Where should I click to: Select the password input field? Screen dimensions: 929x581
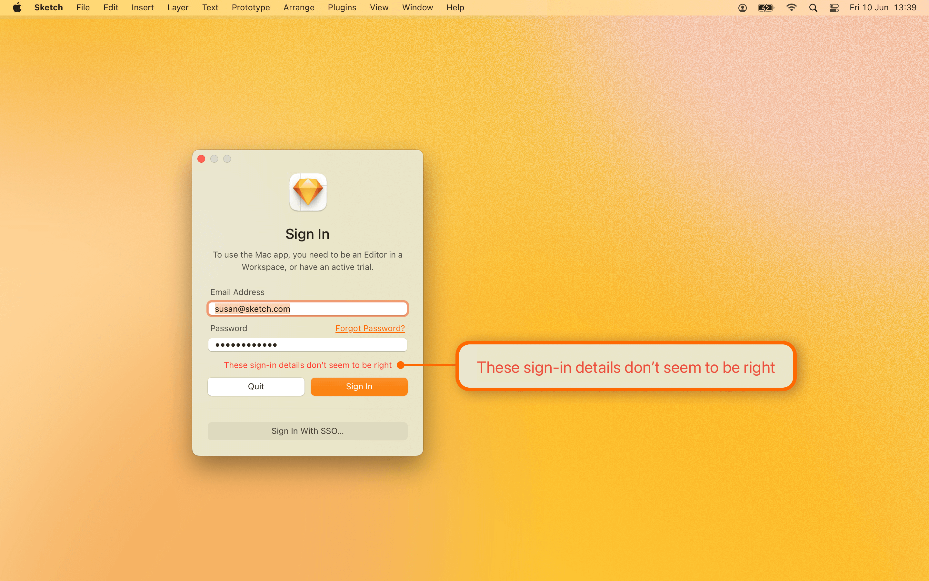click(x=307, y=345)
